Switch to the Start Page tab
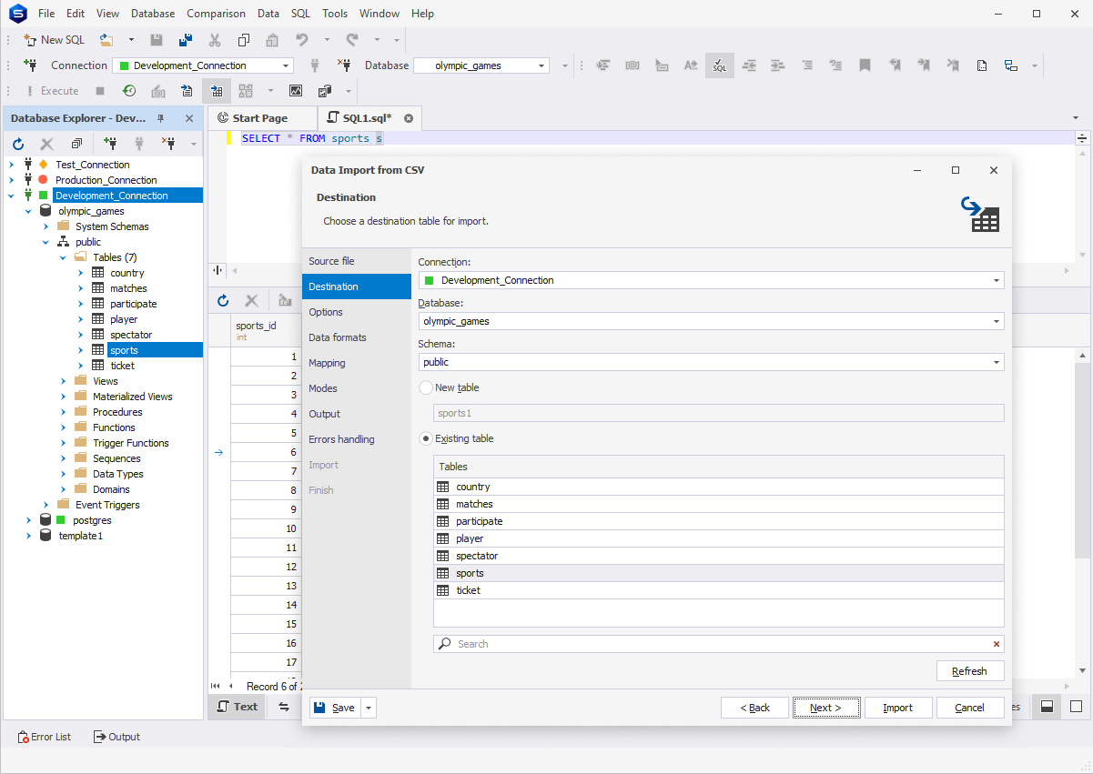The image size is (1093, 774). (262, 117)
